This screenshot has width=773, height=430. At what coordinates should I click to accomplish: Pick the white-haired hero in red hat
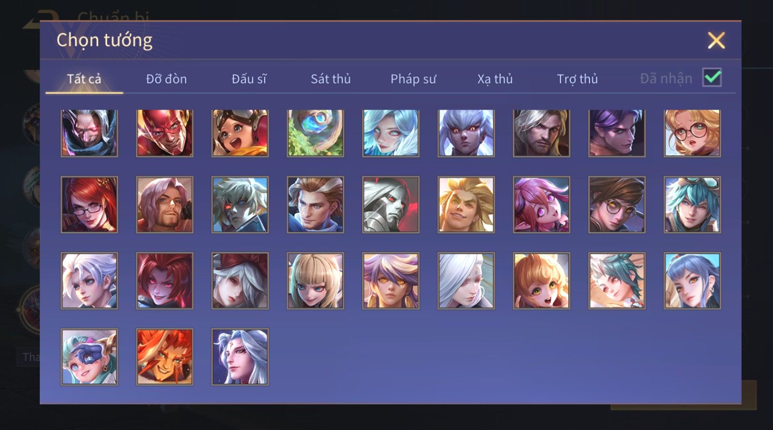[240, 281]
